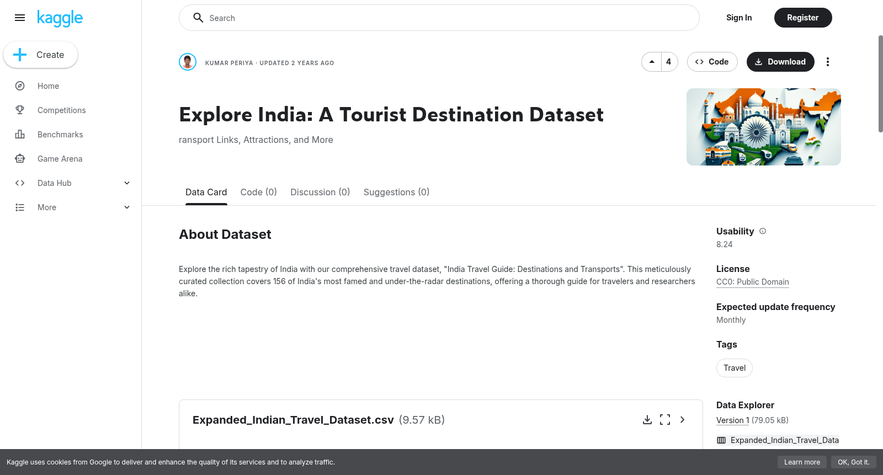The width and height of the screenshot is (883, 475).
Task: Open Home via compass icon
Action: click(x=20, y=86)
